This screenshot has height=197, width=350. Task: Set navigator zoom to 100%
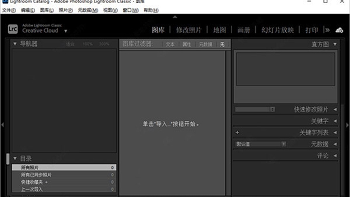tap(88, 44)
